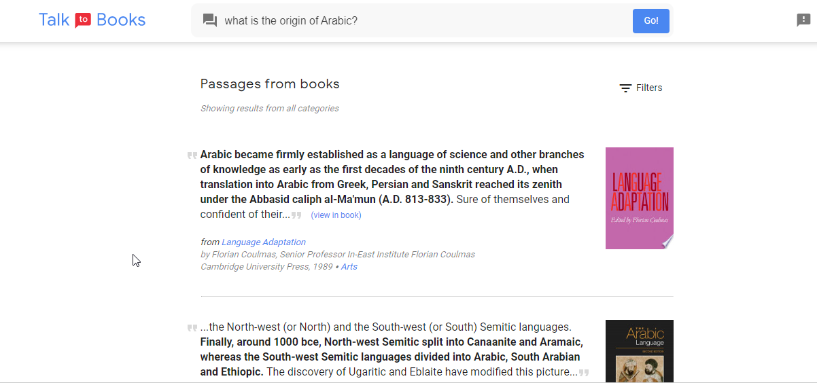Click "Showing results from all categories" text
The width and height of the screenshot is (817, 383).
269,109
